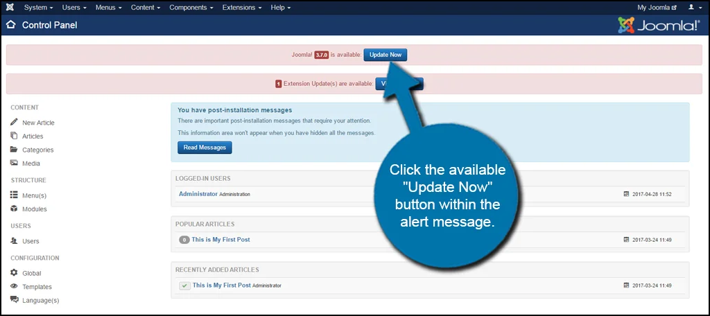This screenshot has height=316, width=710.
Task: Open Templates in the sidebar
Action: tap(37, 287)
